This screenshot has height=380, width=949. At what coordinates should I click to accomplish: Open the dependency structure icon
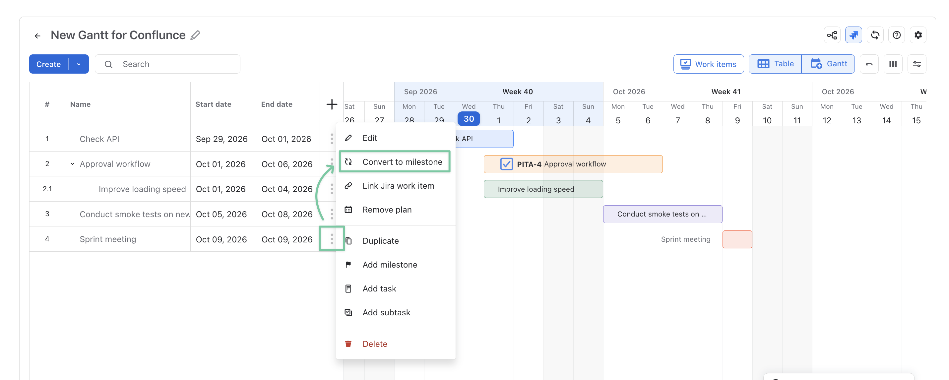pyautogui.click(x=832, y=35)
